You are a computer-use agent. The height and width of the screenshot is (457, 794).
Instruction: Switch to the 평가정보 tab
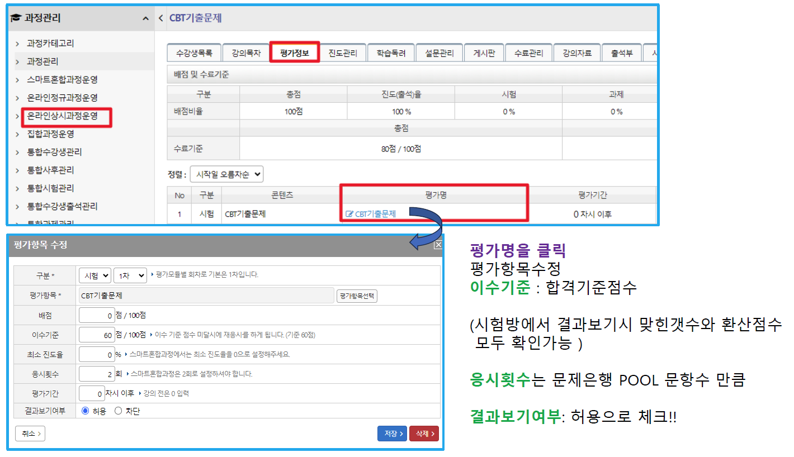tap(294, 53)
